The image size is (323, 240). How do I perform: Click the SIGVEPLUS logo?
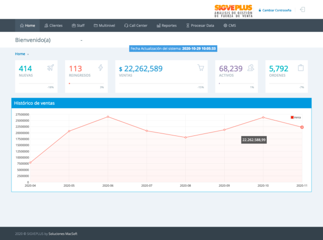click(x=234, y=9)
